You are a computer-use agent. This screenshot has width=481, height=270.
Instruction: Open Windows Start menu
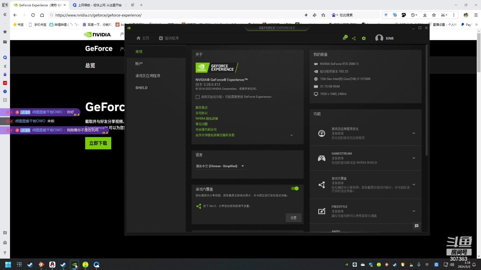[8, 264]
